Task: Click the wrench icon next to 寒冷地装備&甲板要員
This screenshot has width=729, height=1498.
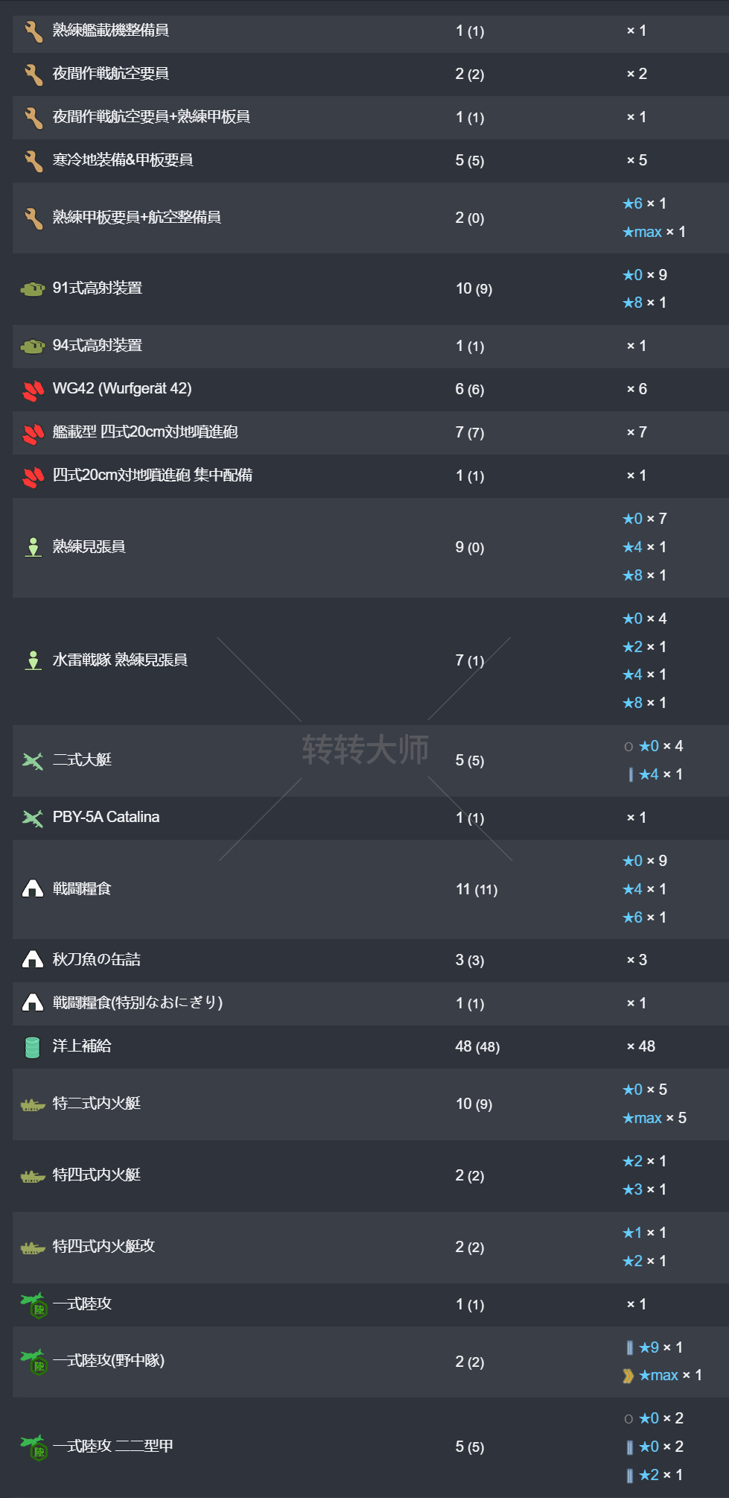Action: coord(33,161)
